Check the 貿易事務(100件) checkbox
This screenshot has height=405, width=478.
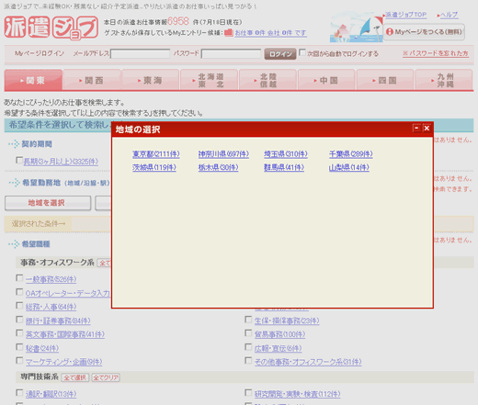tap(248, 333)
